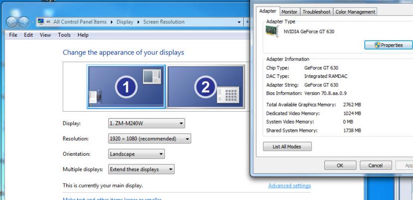Select monitor 1 display thumbnail
The width and height of the screenshot is (413, 200).
pyautogui.click(x=126, y=86)
